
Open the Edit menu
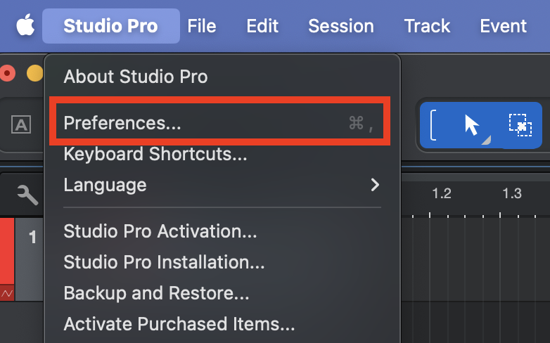click(x=262, y=26)
